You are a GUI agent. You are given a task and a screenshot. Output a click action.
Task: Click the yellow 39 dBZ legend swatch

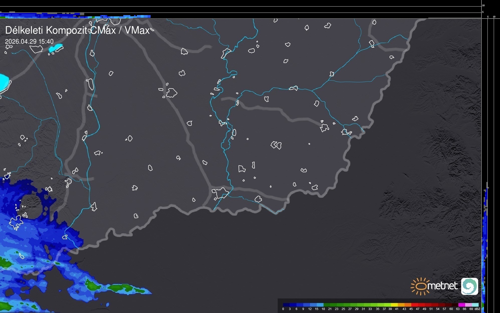coord(394,305)
